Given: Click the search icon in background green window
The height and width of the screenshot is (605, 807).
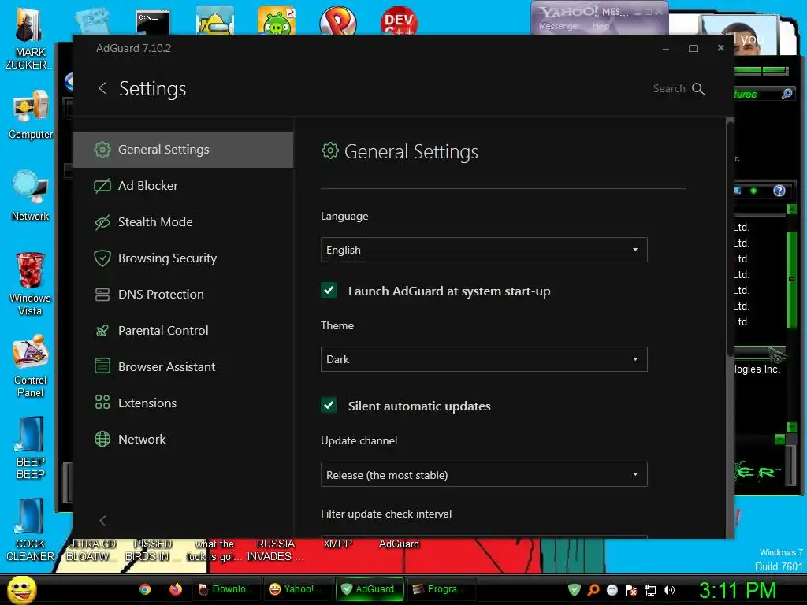Looking at the screenshot, I should pyautogui.click(x=787, y=94).
